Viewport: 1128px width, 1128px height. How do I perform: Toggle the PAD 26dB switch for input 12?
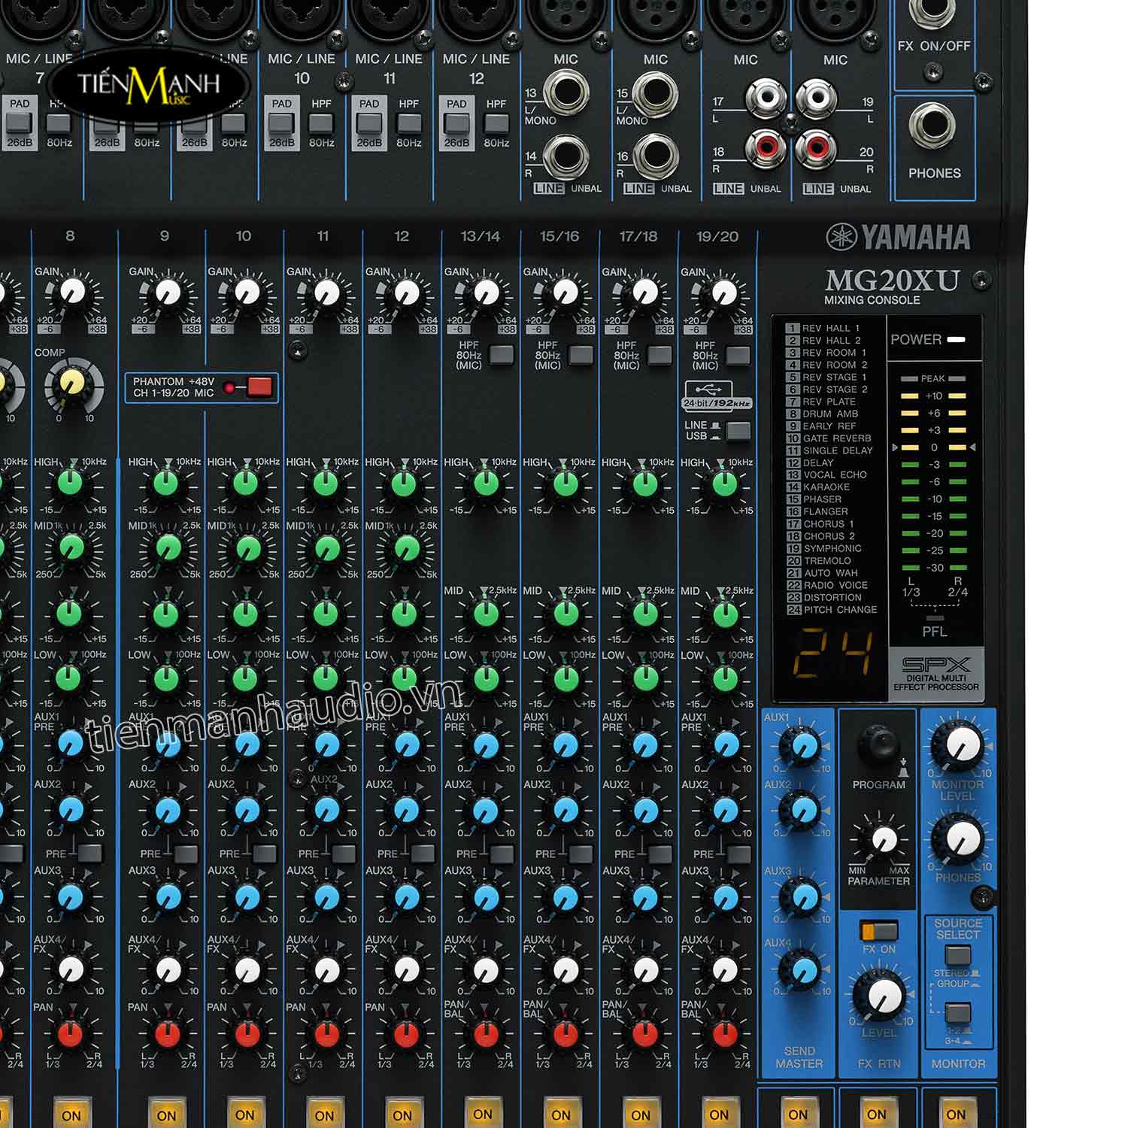click(456, 123)
